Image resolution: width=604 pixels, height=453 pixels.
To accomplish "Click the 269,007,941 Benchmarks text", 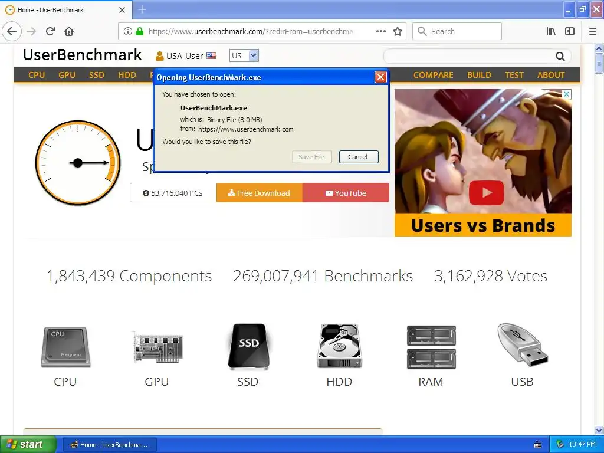I will click(x=323, y=276).
